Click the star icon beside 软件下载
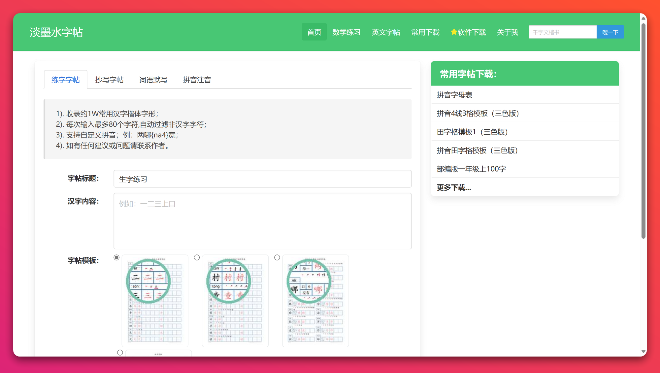 pyautogui.click(x=454, y=32)
